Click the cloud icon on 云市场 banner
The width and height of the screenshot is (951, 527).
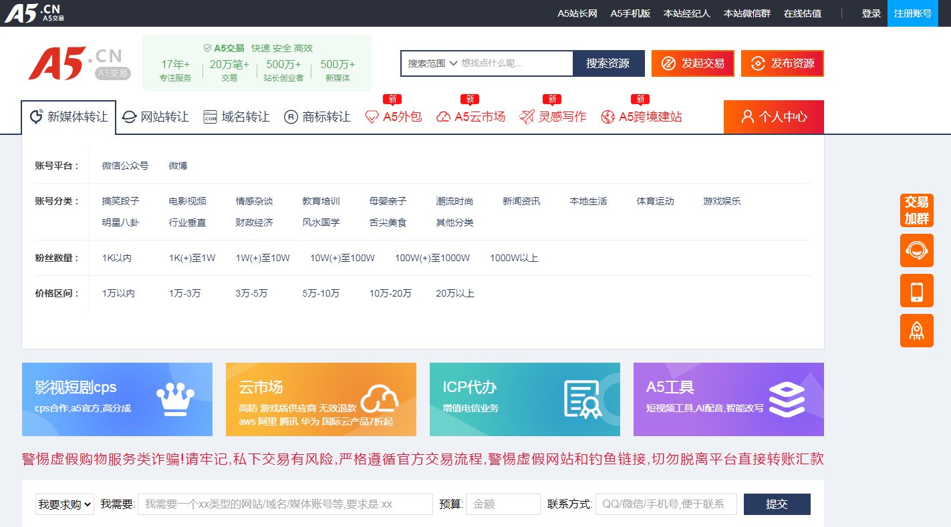coord(379,399)
